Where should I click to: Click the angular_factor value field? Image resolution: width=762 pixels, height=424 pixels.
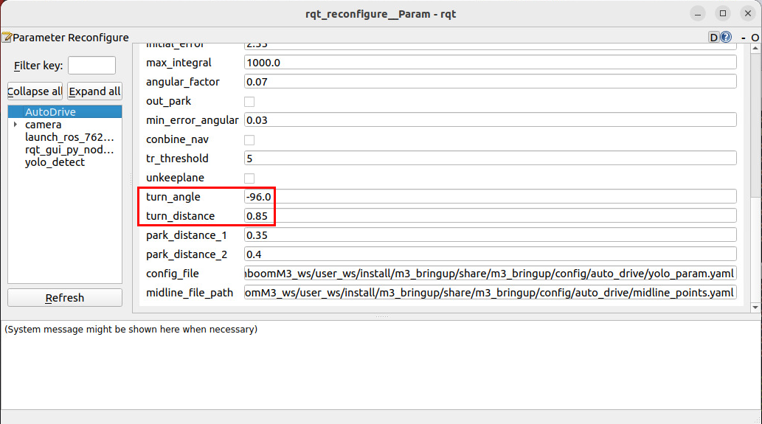pyautogui.click(x=491, y=82)
